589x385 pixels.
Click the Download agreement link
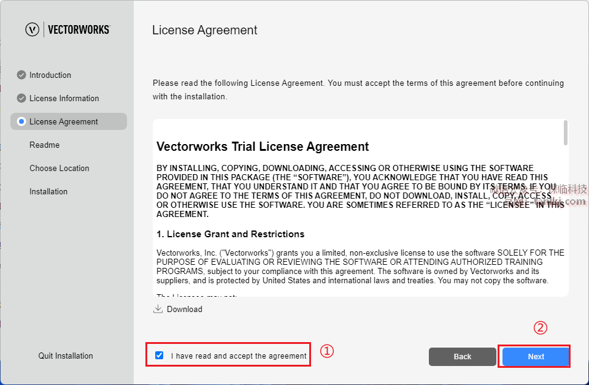tap(184, 309)
